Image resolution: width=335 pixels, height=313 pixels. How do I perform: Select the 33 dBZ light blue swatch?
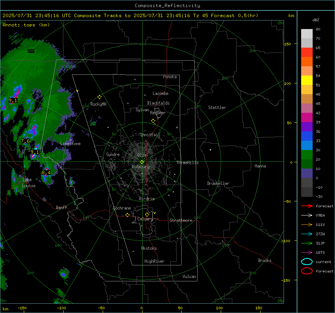pos(307,145)
